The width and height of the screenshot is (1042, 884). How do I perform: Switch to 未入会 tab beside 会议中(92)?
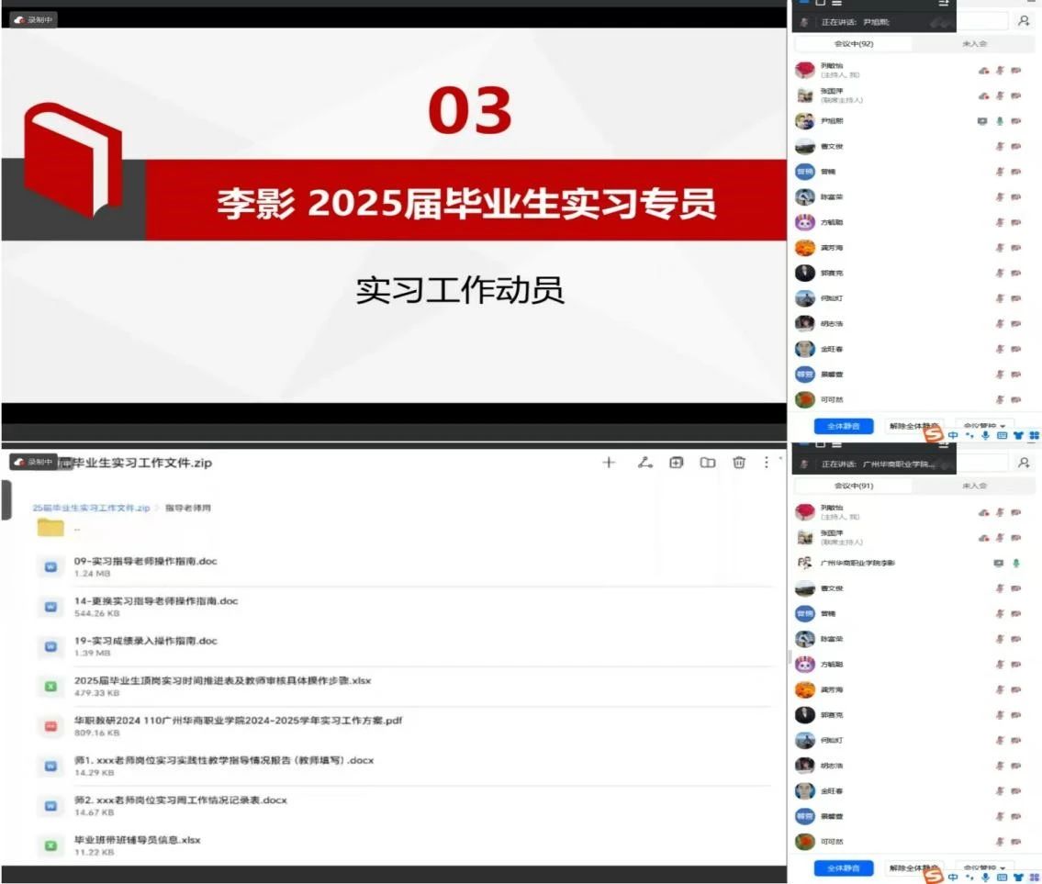(x=973, y=44)
